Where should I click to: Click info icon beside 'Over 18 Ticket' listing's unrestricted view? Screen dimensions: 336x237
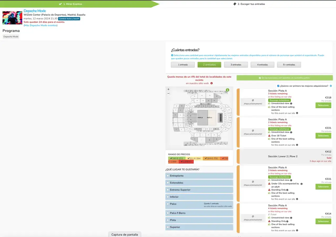291,132
